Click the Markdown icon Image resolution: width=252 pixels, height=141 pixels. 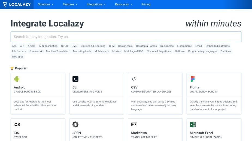(x=134, y=124)
